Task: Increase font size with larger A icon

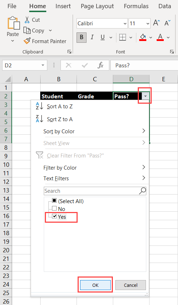Action: pos(156,23)
